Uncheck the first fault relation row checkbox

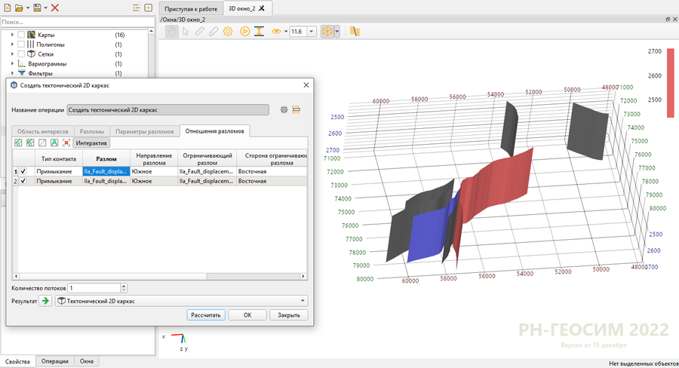pyautogui.click(x=23, y=171)
